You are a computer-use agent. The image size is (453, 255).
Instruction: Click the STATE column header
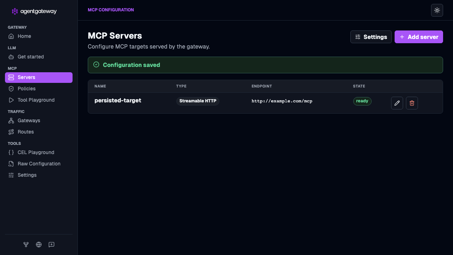pos(359,86)
